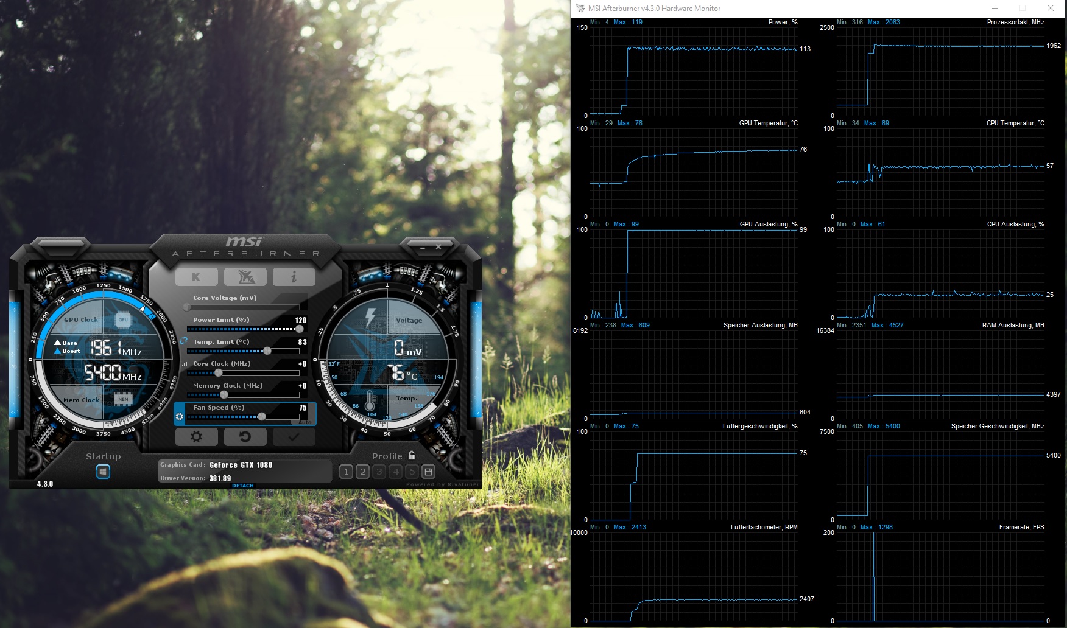
Task: Click the Fan Speed slider handle
Action: [x=261, y=417]
